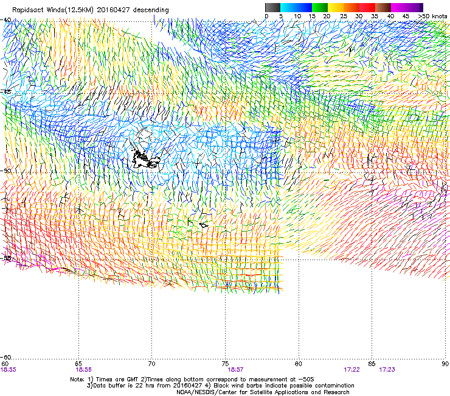
Task: Click the Rapidscat Winds 20160427 descending title
Action: 91,10
